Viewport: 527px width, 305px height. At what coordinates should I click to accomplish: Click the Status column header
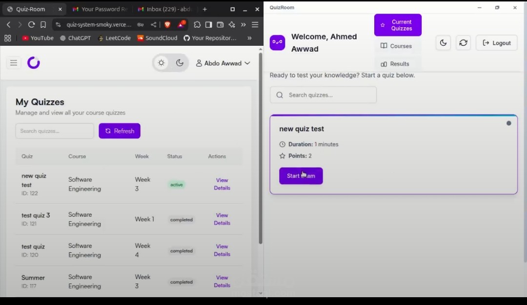coord(174,156)
